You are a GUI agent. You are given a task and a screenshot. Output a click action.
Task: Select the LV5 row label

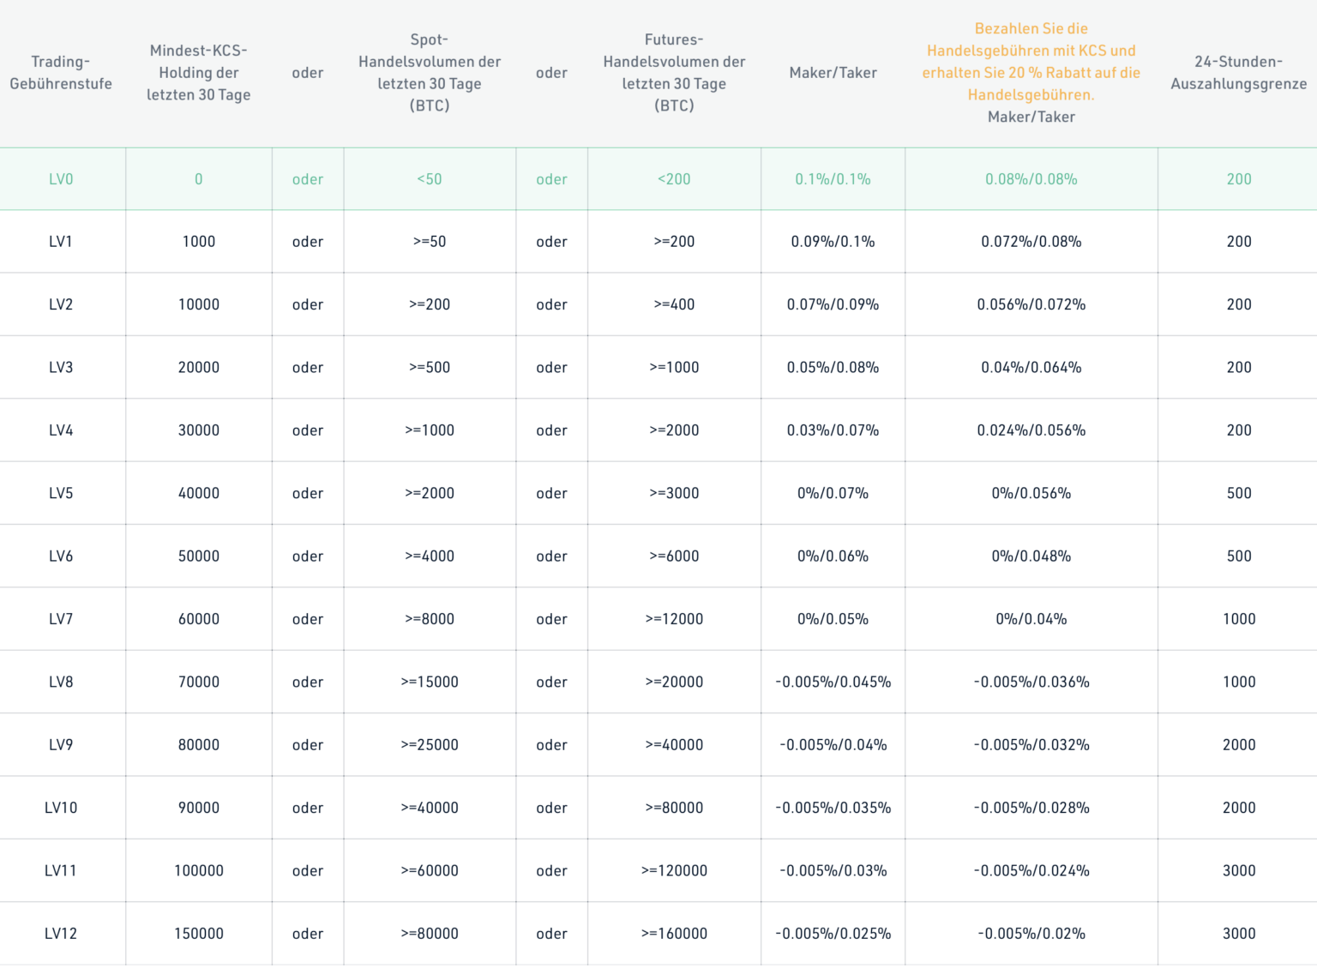click(x=63, y=493)
